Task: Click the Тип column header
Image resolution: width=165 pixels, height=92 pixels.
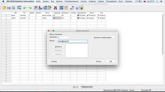Action: pyautogui.click(x=24, y=13)
